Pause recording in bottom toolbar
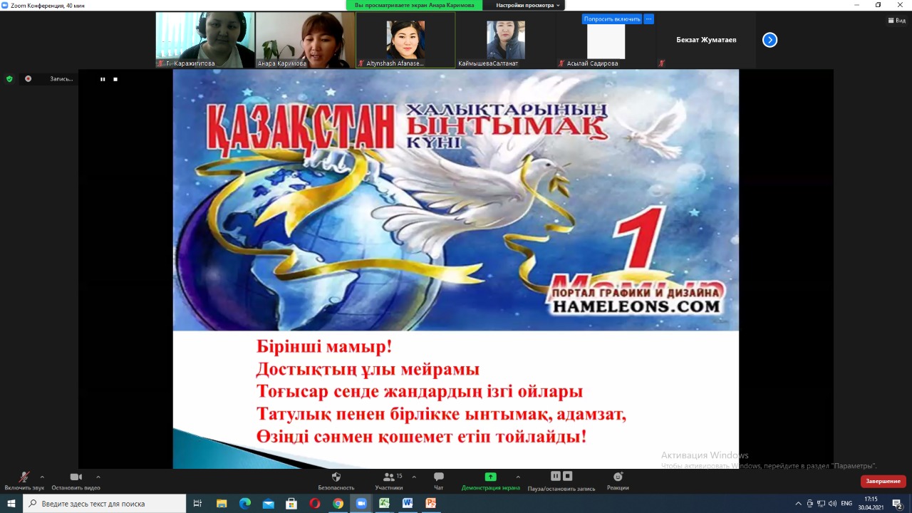Screen dimensions: 912x513 (556, 476)
